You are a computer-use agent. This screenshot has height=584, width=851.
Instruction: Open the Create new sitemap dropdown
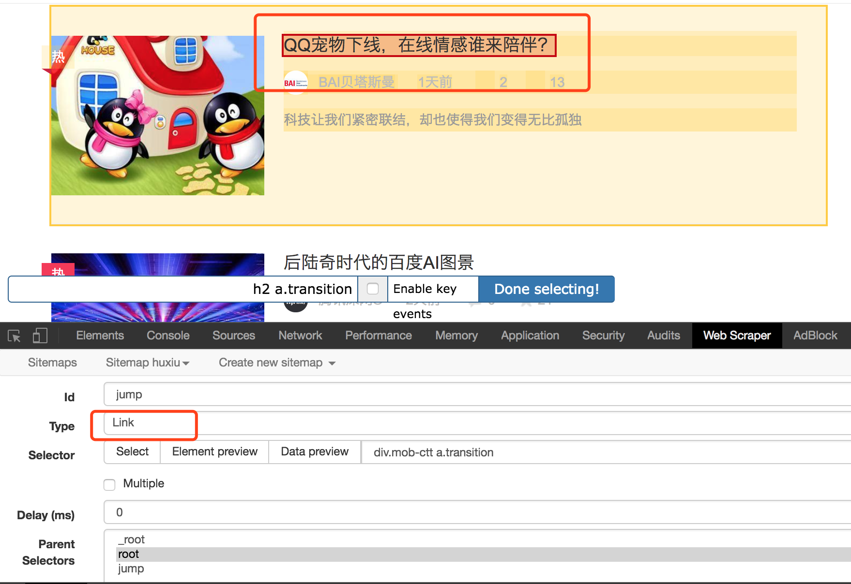[277, 363]
